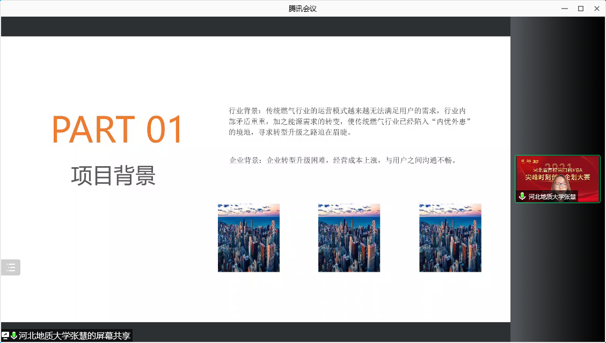
Task: Close the 腾讯会议 window
Action: (596, 9)
